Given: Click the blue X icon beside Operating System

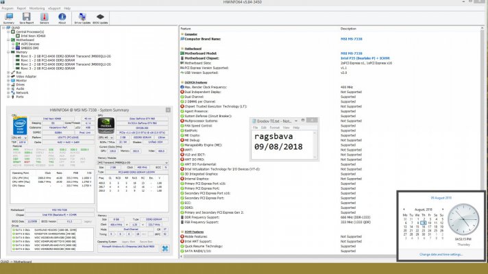Looking at the screenshot, I should click(165, 248).
